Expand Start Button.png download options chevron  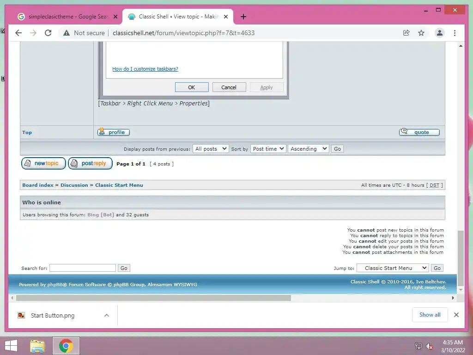click(x=107, y=315)
